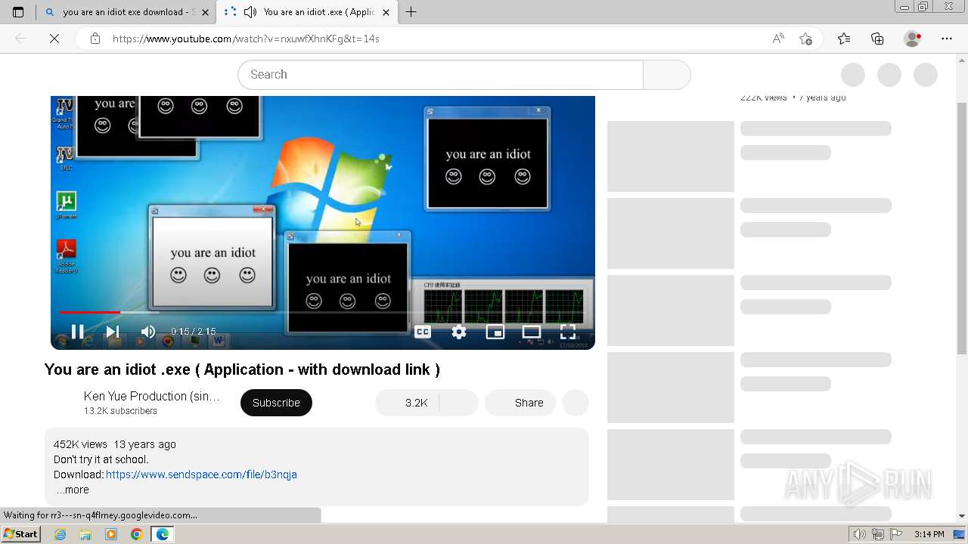The width and height of the screenshot is (968, 544).
Task: Toggle closed captions CC button
Action: (423, 332)
